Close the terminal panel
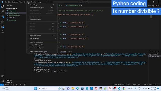Viewport: 161px width, 91px height. pyautogui.click(x=158, y=51)
